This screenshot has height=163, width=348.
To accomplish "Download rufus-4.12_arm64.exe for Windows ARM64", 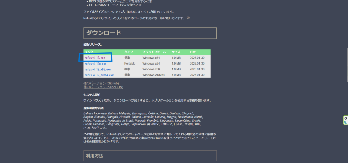I will pos(99,75).
